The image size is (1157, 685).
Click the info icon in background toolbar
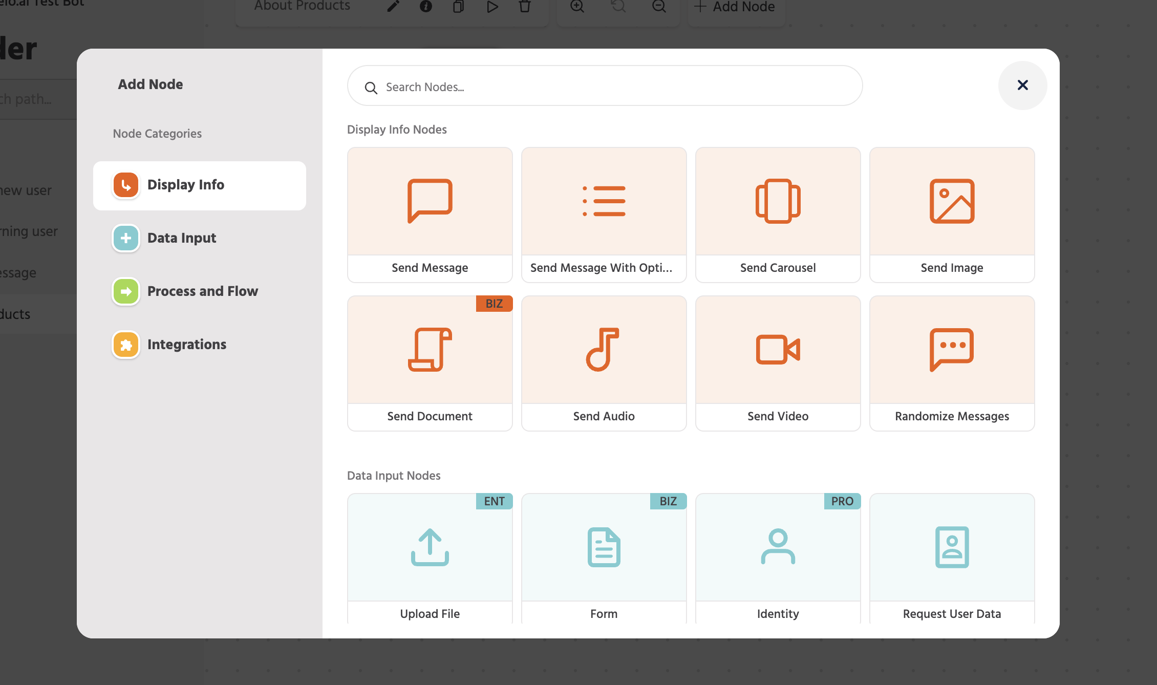[x=426, y=7]
